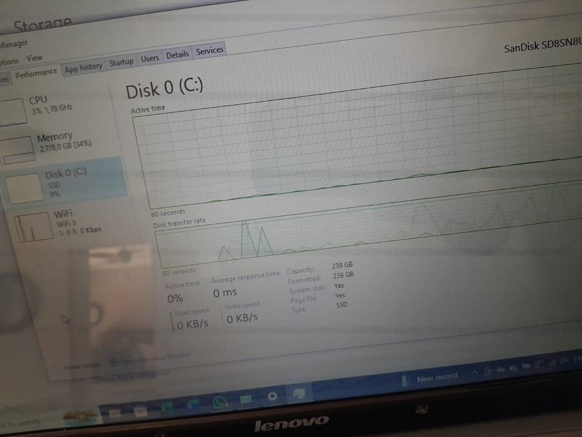The height and width of the screenshot is (437, 582).
Task: Collapse view with Fewer details
Action: tap(81, 366)
